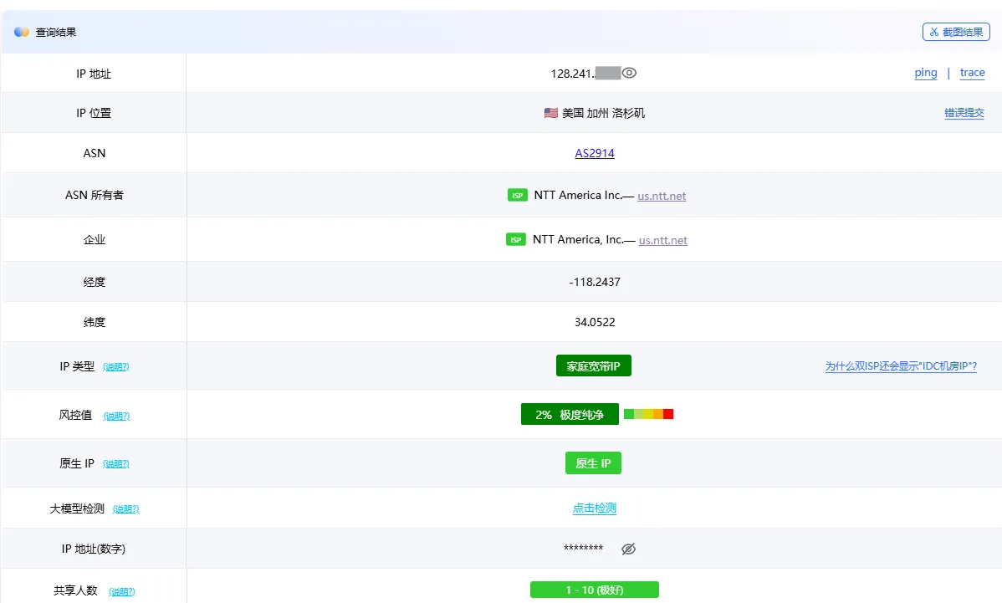
Task: Click the site logo icon at top left
Action: [23, 31]
